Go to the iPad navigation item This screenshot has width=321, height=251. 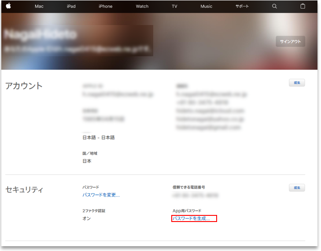[x=71, y=7]
